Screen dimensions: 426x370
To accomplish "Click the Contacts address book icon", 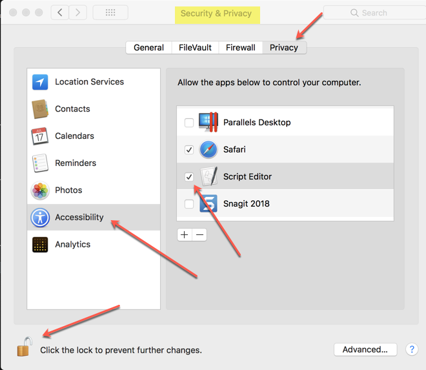I will tap(40, 109).
